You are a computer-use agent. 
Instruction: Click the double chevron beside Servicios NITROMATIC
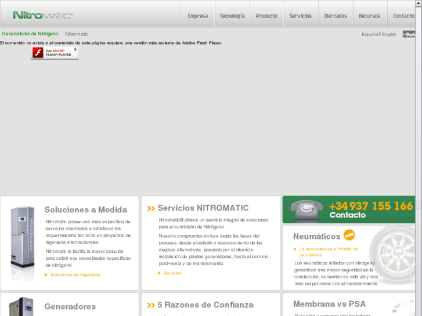(151, 208)
